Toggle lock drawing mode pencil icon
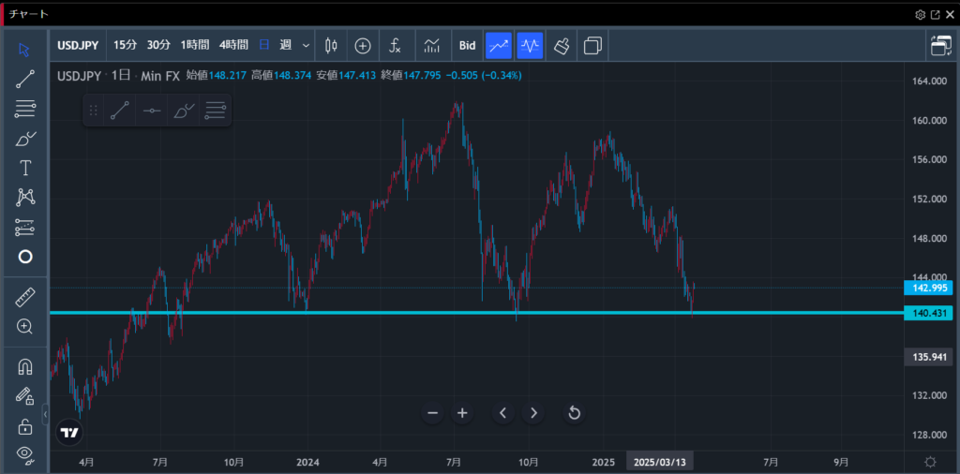 (24, 395)
